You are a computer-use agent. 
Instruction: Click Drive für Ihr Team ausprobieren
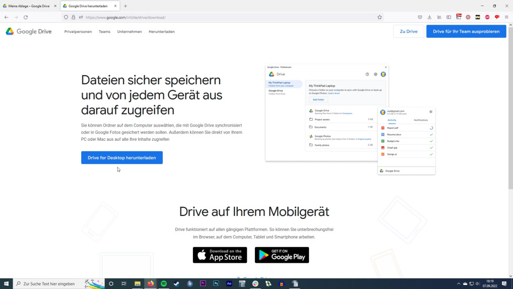tap(466, 31)
